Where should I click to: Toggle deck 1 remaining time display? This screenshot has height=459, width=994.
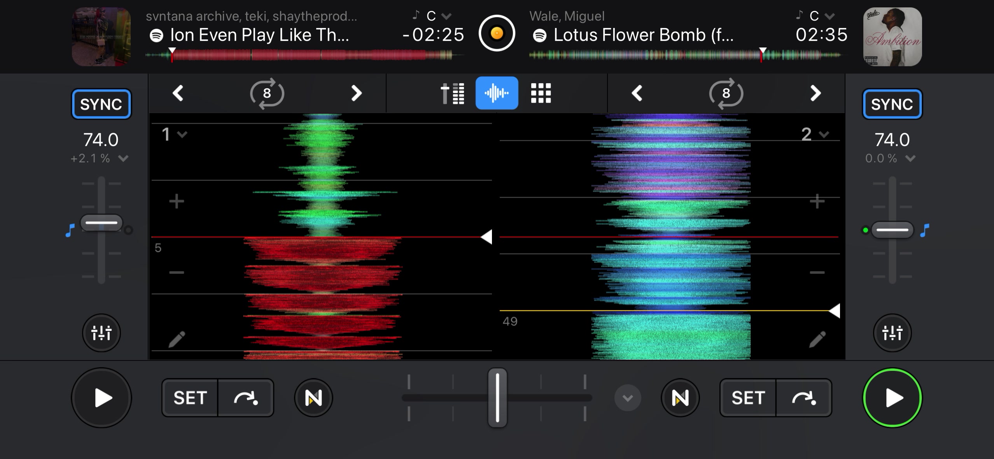[x=433, y=35]
